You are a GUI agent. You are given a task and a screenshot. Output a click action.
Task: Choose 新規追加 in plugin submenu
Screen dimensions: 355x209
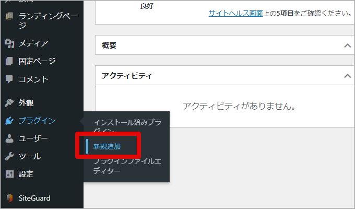click(107, 146)
